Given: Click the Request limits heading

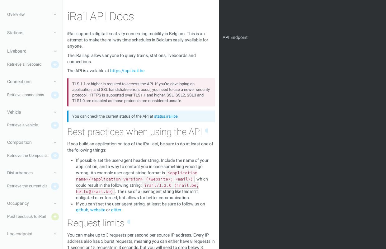Looking at the screenshot, I should [x=96, y=223].
